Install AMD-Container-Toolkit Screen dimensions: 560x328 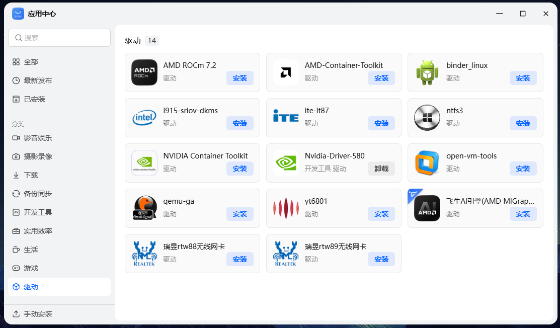pyautogui.click(x=381, y=78)
